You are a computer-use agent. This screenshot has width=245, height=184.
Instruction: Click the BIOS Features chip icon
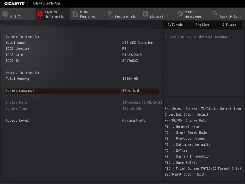(75, 14)
